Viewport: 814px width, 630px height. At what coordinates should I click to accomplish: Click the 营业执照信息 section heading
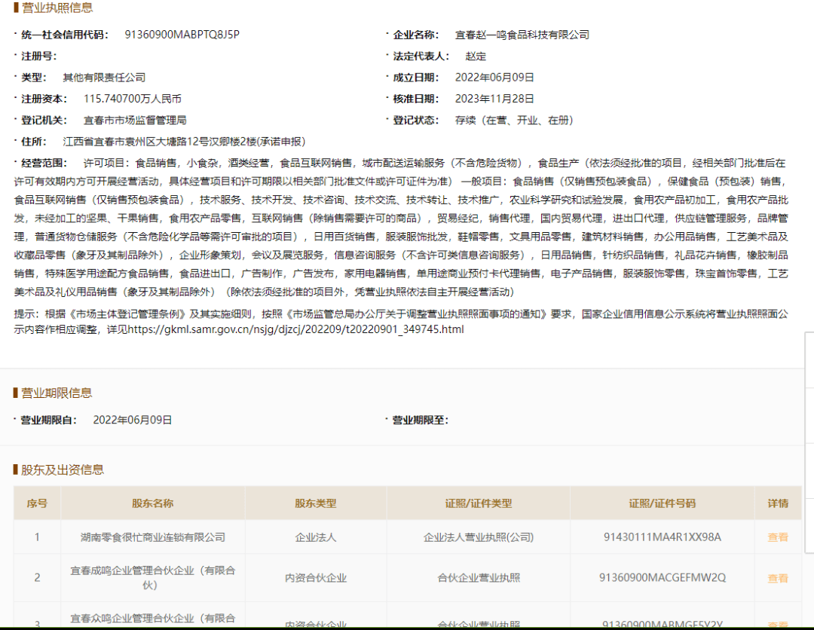click(x=57, y=8)
